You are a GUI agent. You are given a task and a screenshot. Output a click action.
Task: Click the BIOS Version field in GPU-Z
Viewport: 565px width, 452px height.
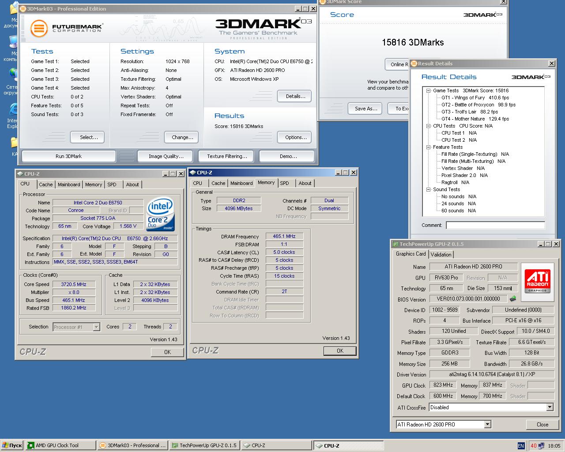[468, 299]
